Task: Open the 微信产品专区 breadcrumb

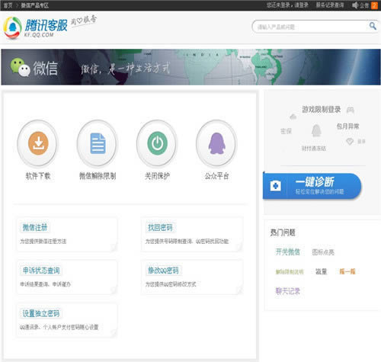Action: click(34, 5)
